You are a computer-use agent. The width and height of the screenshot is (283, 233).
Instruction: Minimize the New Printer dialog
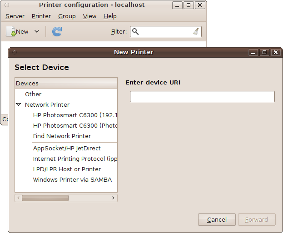click(253, 52)
